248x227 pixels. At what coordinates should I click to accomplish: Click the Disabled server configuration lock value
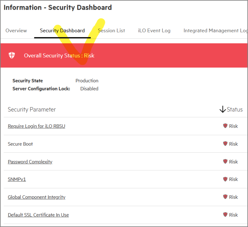tap(89, 89)
